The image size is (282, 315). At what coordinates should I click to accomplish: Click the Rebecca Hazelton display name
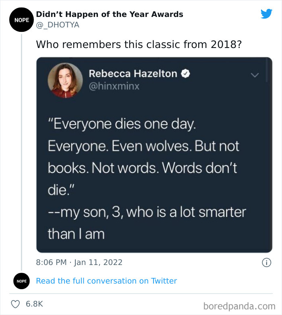pos(133,74)
